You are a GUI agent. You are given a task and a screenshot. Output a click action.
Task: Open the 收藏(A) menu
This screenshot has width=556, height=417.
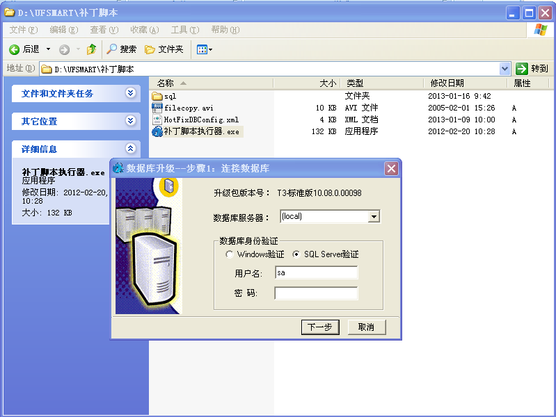145,30
